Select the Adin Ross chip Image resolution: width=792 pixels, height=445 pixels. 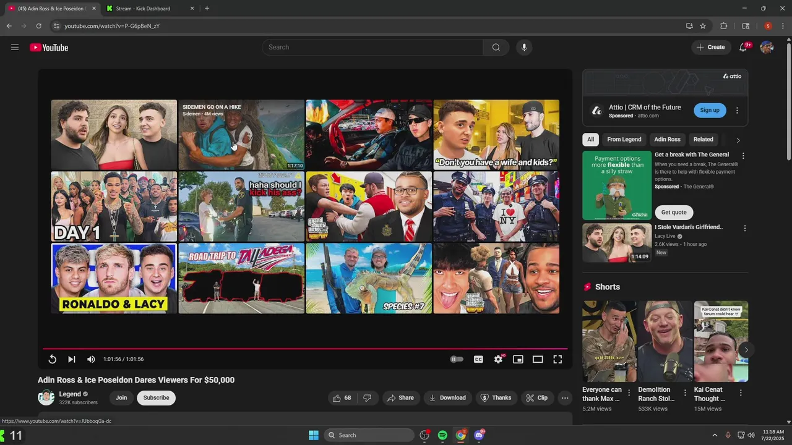tap(667, 140)
